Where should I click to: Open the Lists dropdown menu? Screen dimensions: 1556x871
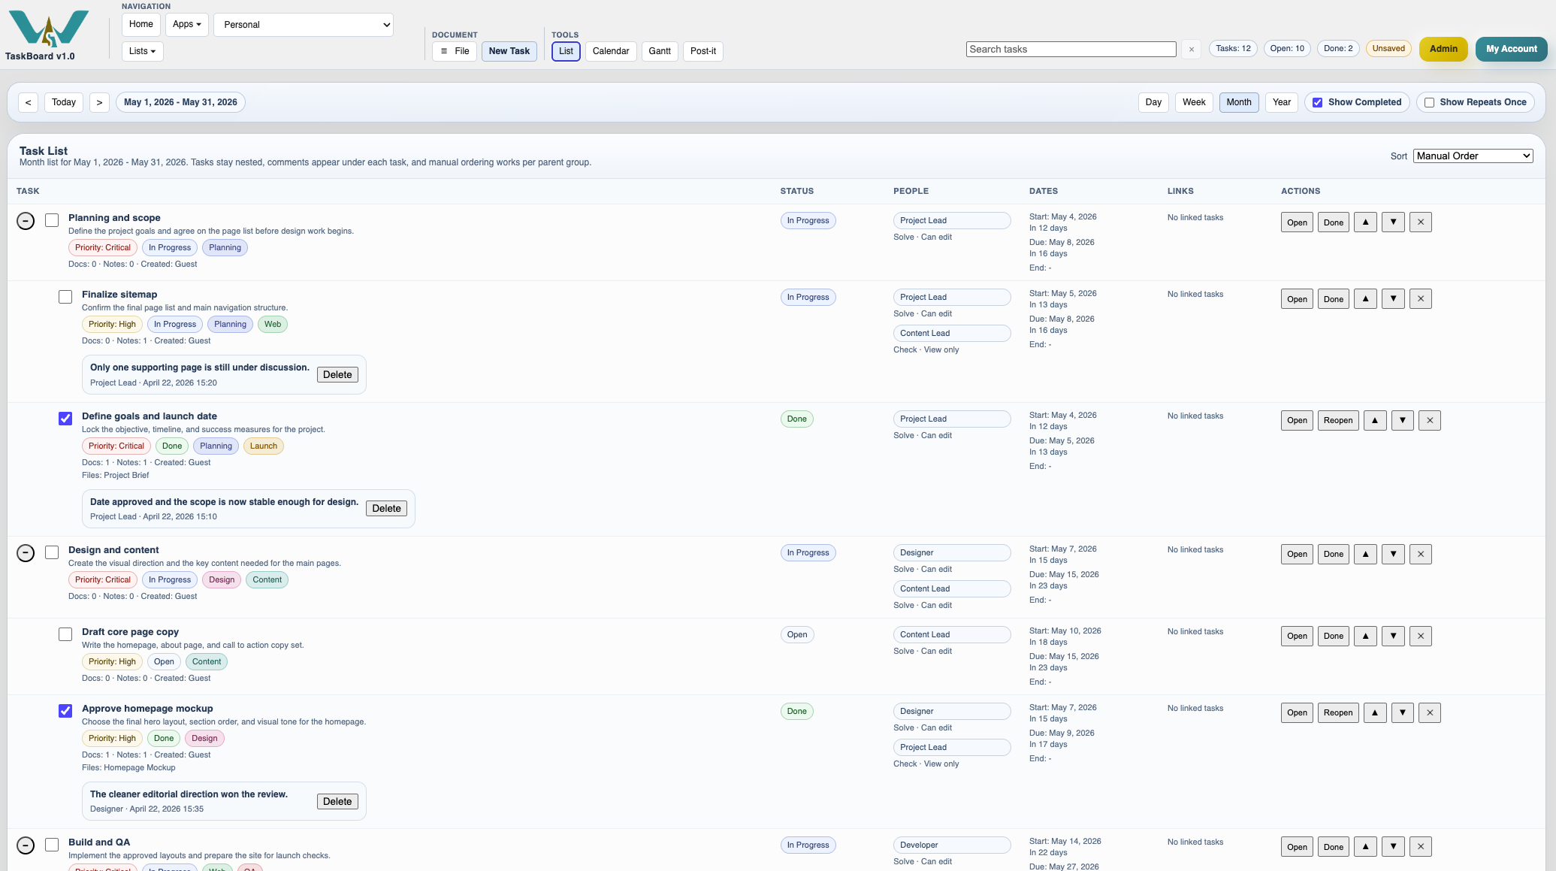142,51
